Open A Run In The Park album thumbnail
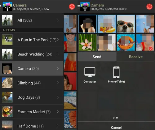155x130 pixels. point(7,40)
